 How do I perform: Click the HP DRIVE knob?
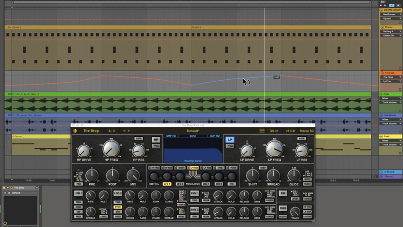tap(84, 151)
